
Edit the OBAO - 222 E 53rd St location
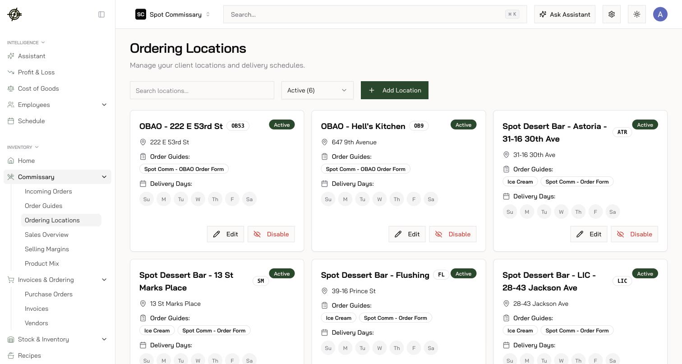226,234
